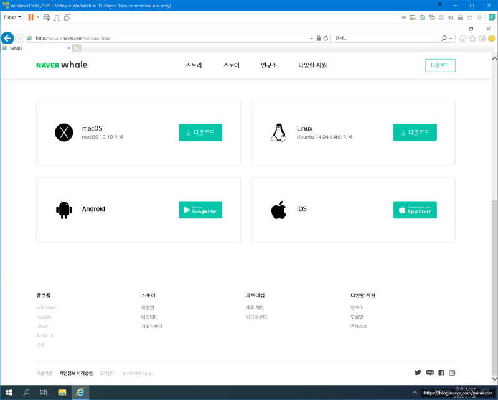This screenshot has height=400, width=498.
Task: Download Whale for Linux
Action: (x=415, y=133)
